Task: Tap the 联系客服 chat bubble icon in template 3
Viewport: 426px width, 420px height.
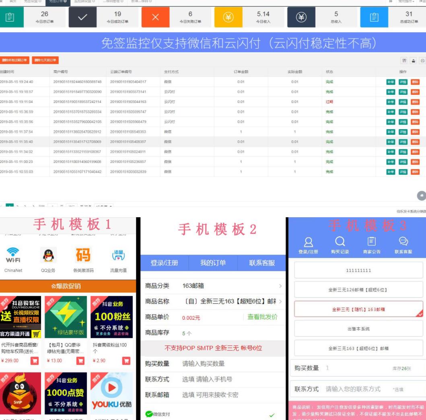Action: pos(403,241)
